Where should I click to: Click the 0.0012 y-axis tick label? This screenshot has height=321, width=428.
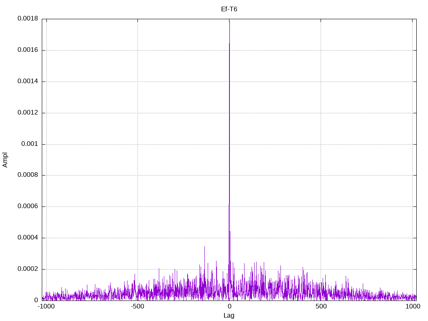[28, 112]
